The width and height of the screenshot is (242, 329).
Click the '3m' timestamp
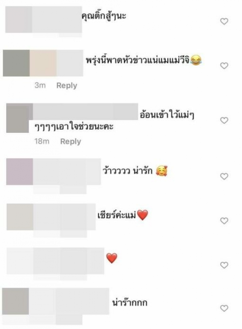point(40,85)
